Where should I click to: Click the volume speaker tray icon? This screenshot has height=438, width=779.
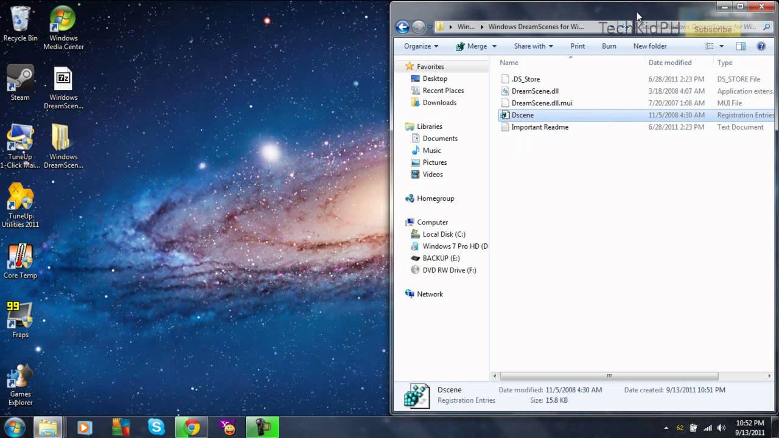722,428
